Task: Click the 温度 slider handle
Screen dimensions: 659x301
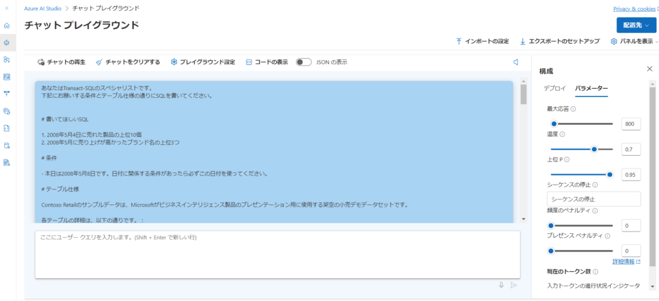Action: pos(594,149)
